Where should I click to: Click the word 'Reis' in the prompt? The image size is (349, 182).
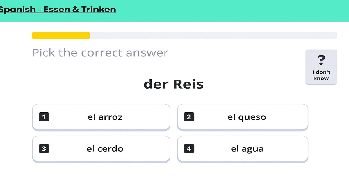tap(188, 84)
